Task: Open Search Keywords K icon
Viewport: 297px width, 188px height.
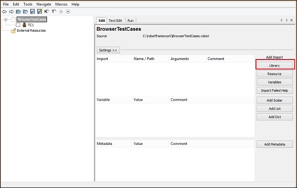Action: click(47, 11)
